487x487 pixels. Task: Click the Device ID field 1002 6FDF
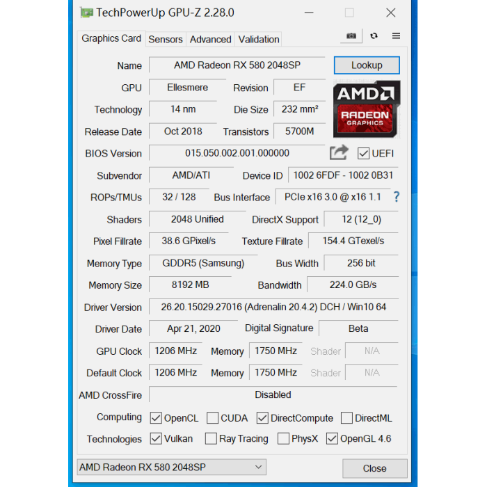(x=343, y=175)
